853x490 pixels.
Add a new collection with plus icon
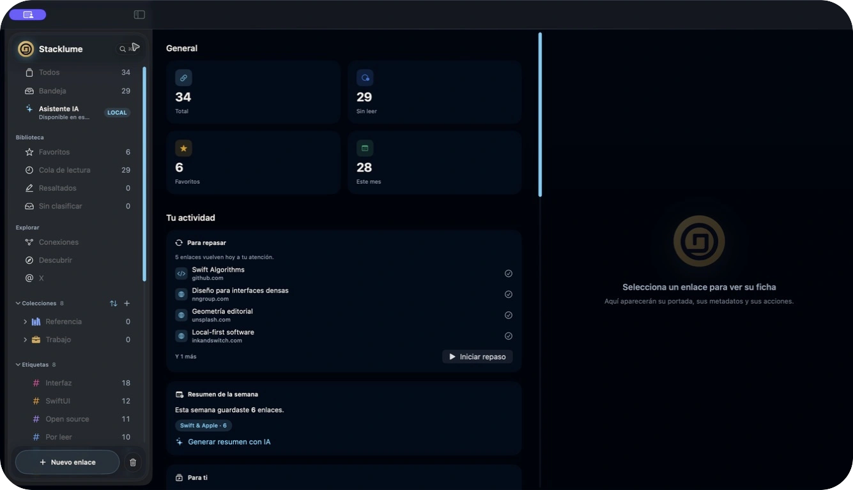(127, 304)
